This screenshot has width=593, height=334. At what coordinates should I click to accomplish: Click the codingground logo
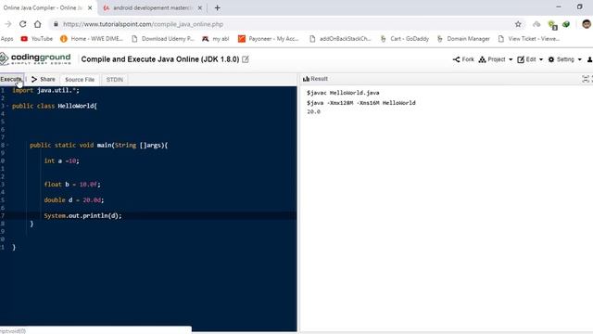pos(35,58)
